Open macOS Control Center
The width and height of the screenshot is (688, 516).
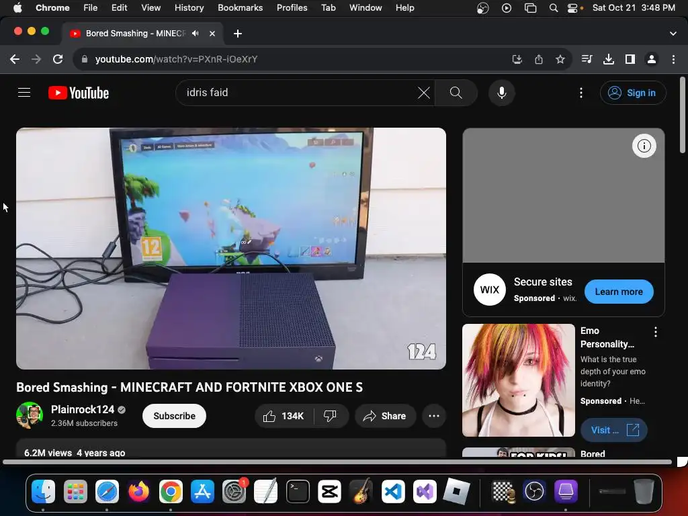pos(572,8)
